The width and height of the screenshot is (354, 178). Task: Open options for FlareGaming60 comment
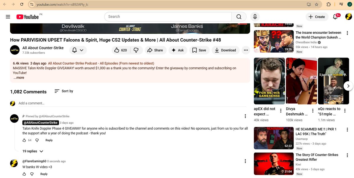[245, 161]
